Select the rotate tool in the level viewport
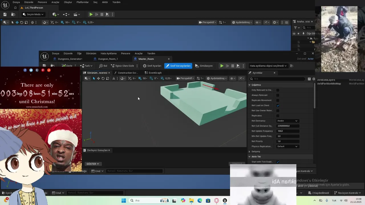Image resolution: width=365 pixels, height=205 pixels. coord(22,22)
